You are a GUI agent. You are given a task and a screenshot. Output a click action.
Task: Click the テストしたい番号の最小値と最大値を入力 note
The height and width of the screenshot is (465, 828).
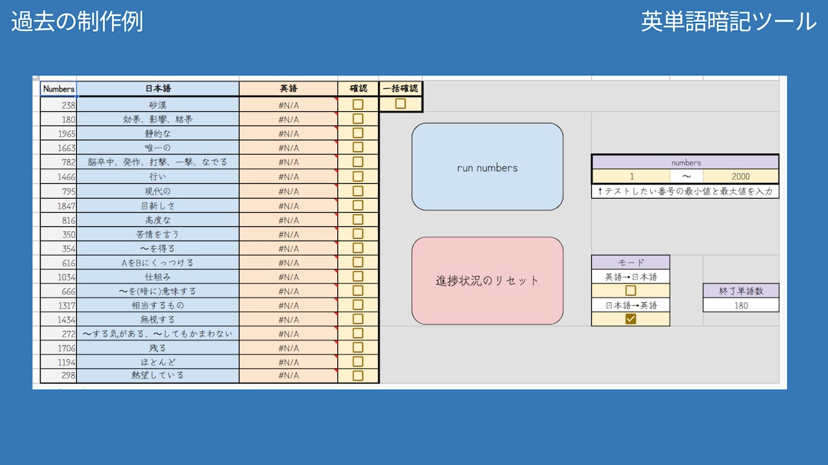pyautogui.click(x=685, y=191)
